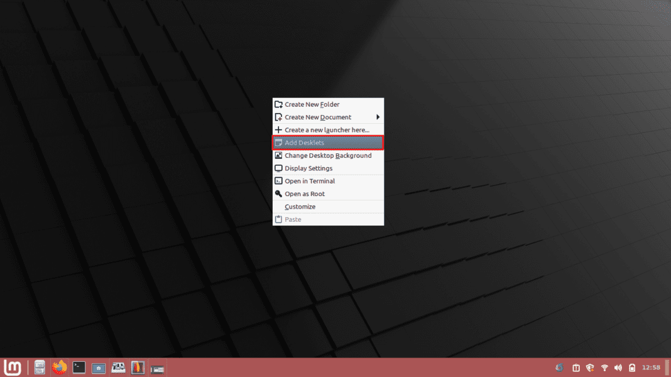Launch the terminal from the taskbar
The image size is (671, 377).
tap(79, 368)
